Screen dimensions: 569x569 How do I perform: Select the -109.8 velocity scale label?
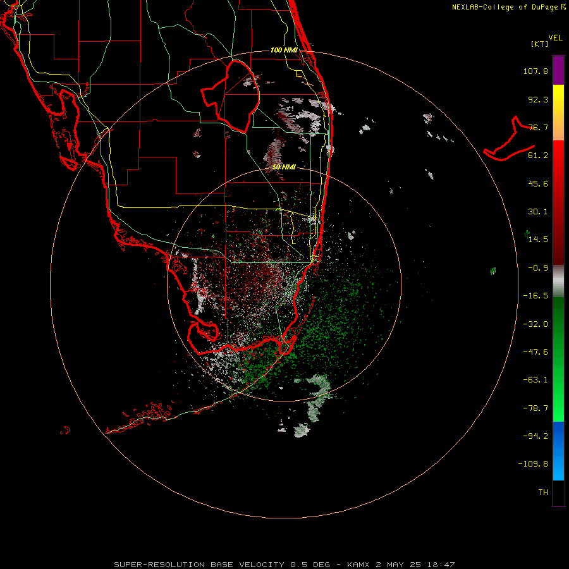[533, 464]
